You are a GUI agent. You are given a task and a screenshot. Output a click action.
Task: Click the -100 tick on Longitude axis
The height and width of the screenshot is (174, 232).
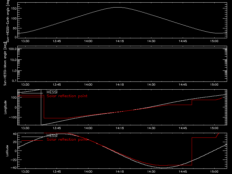[13, 117]
